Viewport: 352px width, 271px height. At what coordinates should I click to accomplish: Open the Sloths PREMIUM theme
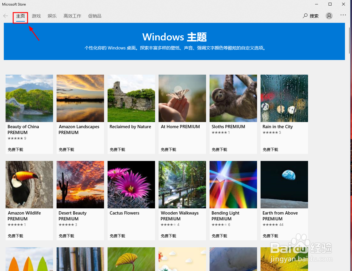pyautogui.click(x=233, y=98)
